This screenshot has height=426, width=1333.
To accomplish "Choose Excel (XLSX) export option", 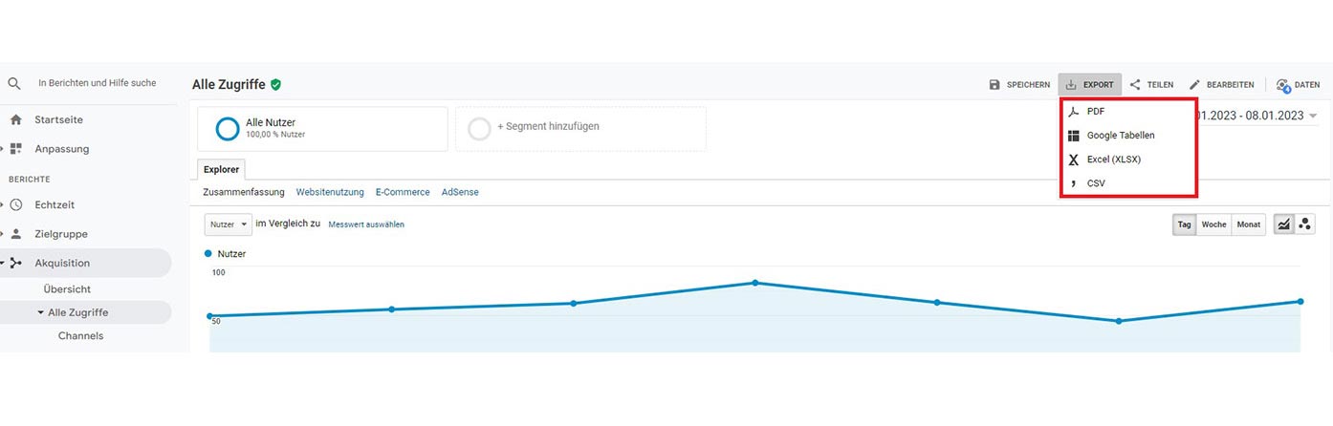I will (x=1128, y=160).
